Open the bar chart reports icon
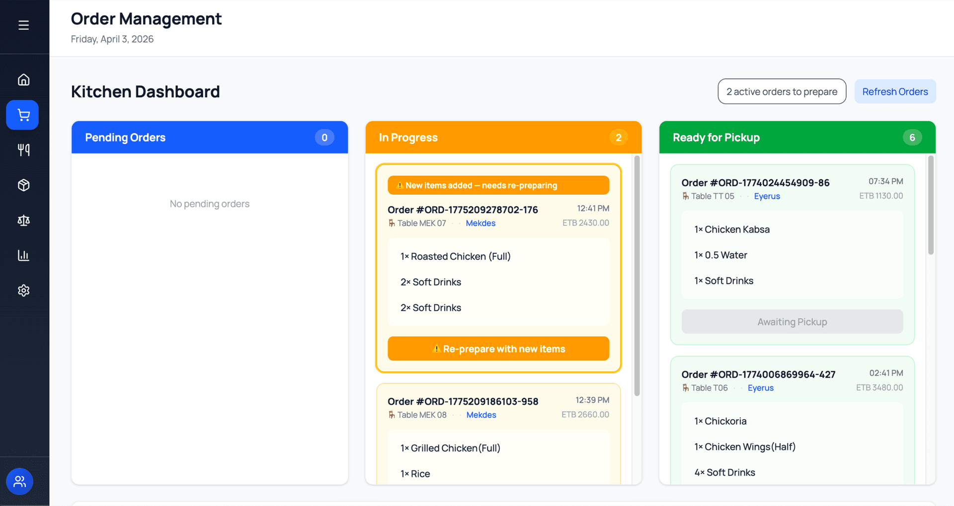The width and height of the screenshot is (954, 506). (x=23, y=255)
